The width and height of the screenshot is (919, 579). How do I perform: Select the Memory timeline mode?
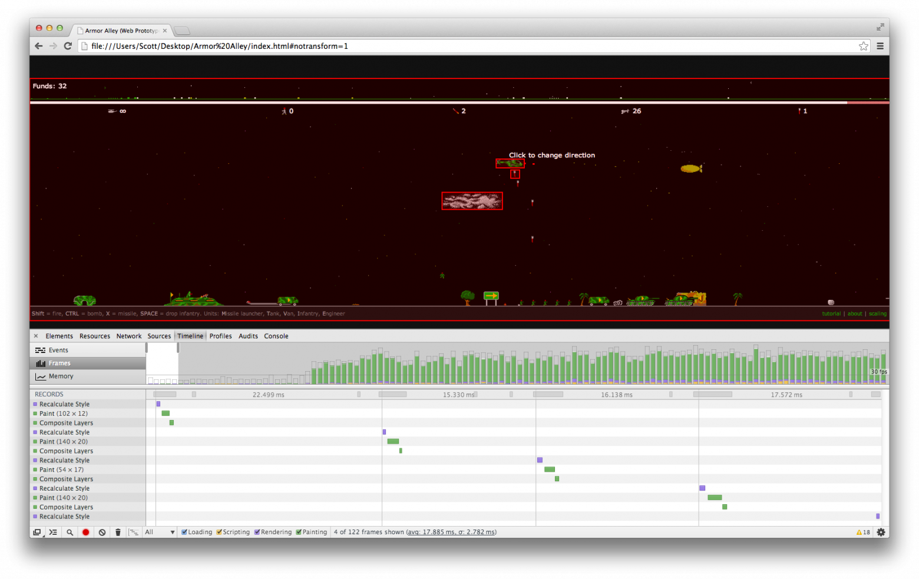tap(88, 376)
